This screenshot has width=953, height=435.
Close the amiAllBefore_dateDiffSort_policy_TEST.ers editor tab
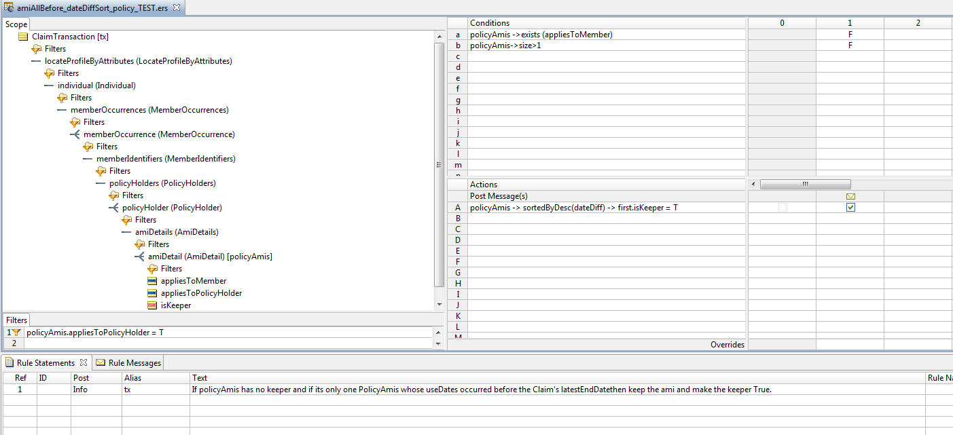[x=177, y=7]
